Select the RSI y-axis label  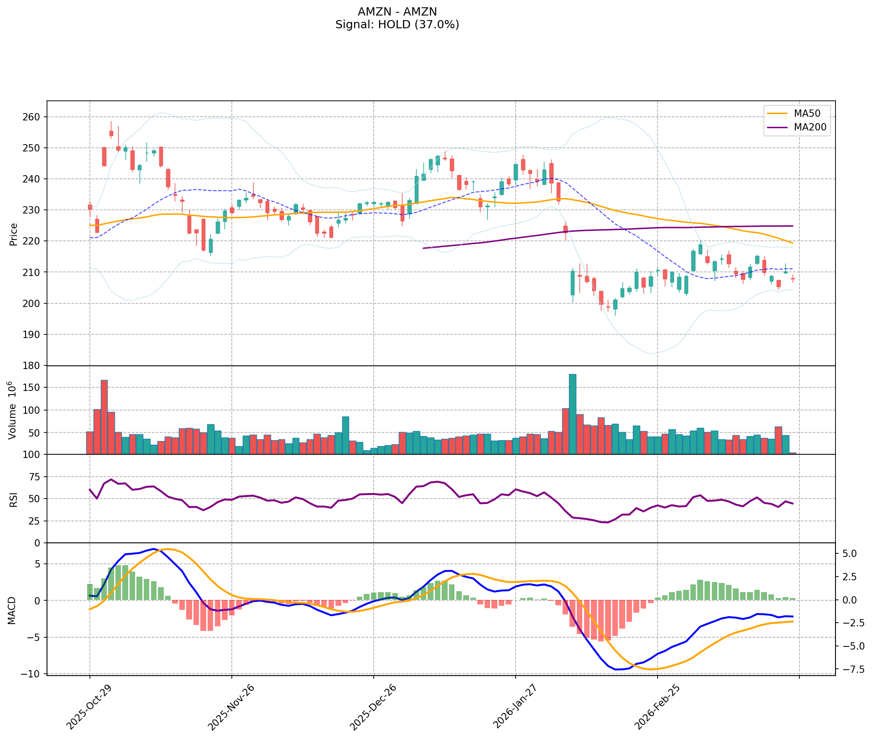14,499
